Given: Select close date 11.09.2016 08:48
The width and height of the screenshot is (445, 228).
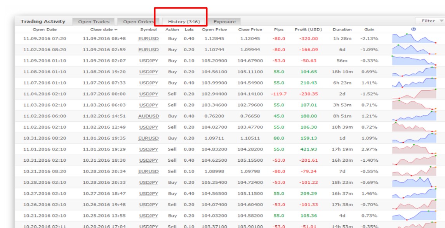Looking at the screenshot, I should [104, 38].
